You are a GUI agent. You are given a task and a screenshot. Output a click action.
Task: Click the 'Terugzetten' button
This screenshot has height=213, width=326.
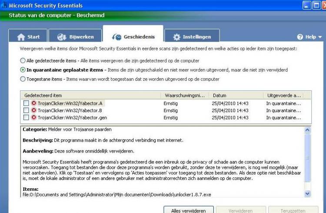[x=293, y=210]
